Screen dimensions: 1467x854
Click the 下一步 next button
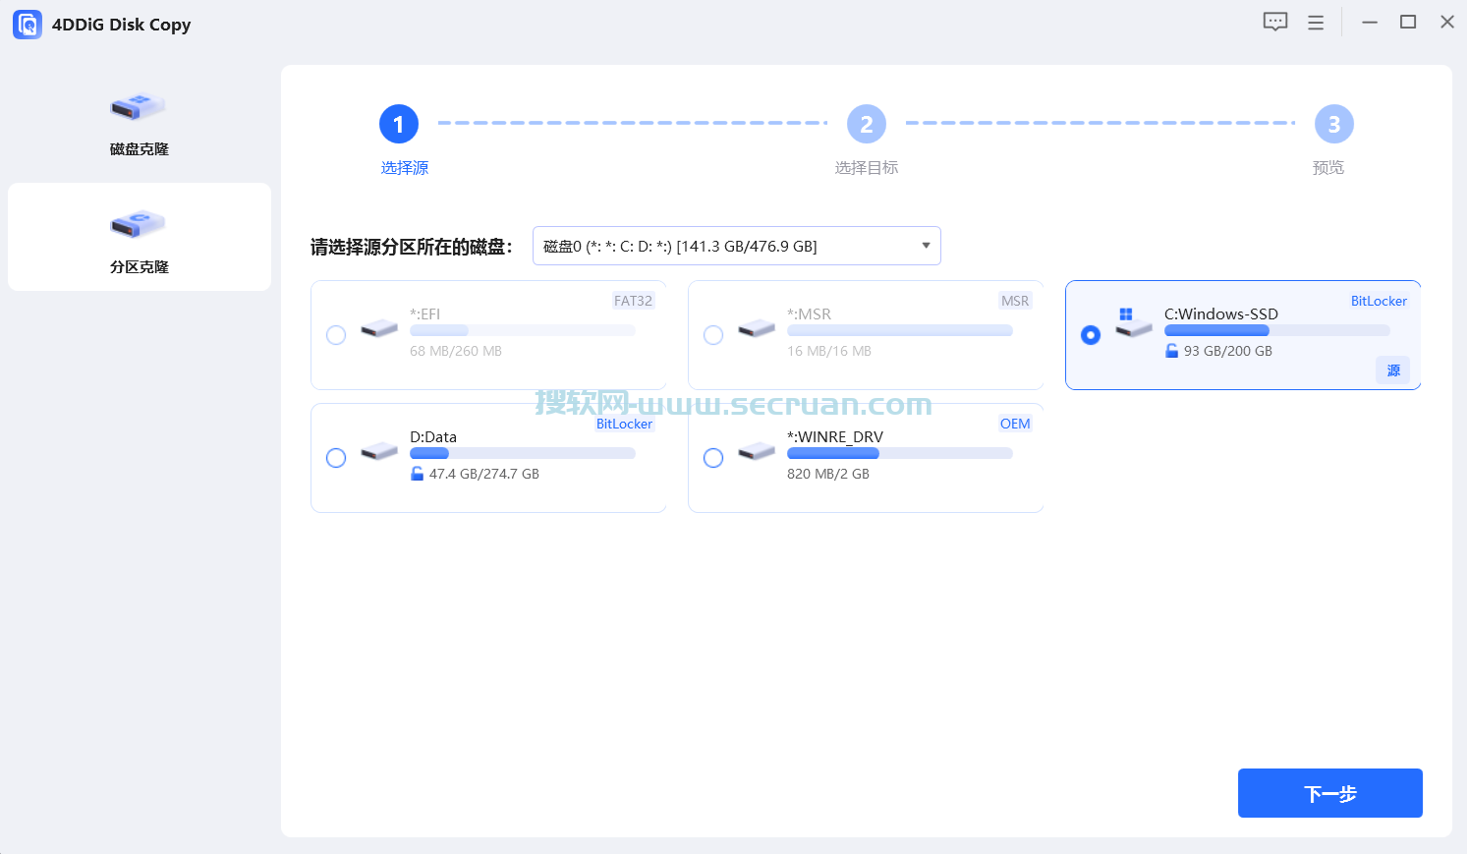pos(1330,793)
